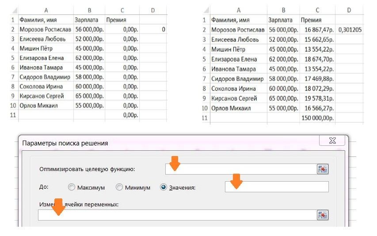The height and width of the screenshot is (236, 377).
Task: Click the cell showing 16 566,27р.
Action: click(x=317, y=108)
